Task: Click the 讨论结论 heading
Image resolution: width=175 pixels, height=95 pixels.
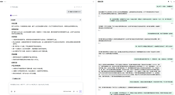Action: click(14, 37)
